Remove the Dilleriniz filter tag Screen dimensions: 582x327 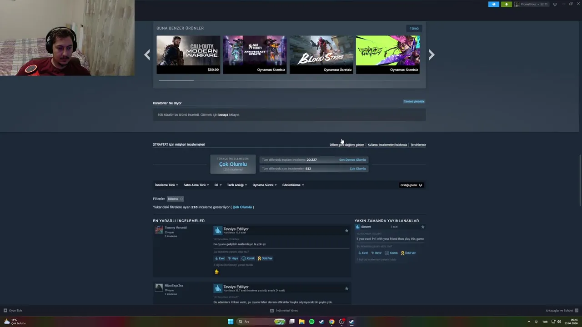coord(175,198)
